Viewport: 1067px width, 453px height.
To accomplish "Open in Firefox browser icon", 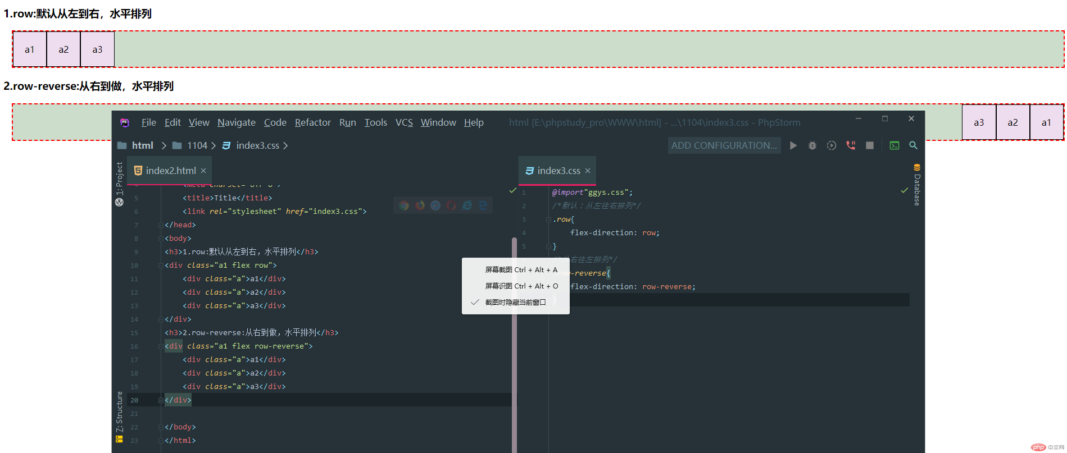I will click(x=420, y=205).
